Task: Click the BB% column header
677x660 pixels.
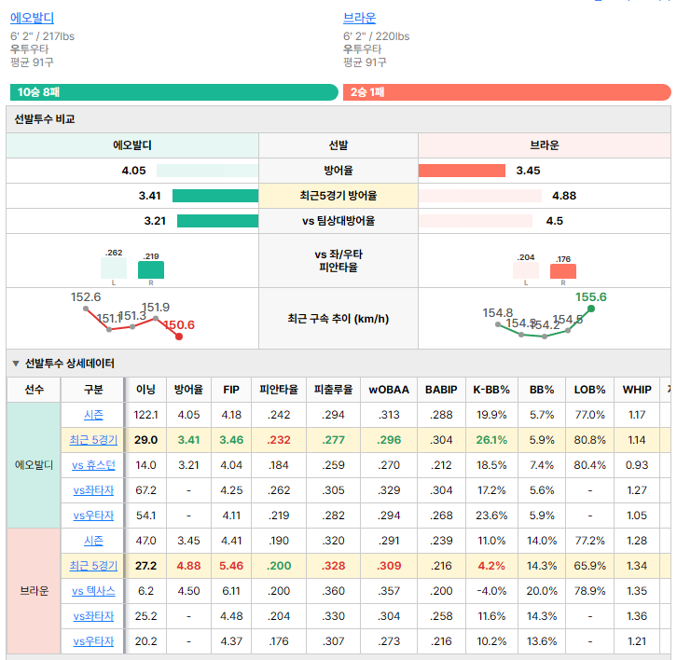Action: point(542,390)
